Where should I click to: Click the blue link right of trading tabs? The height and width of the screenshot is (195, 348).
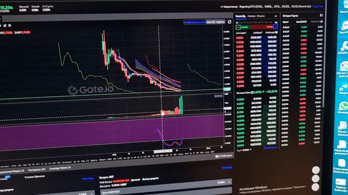pos(227,167)
